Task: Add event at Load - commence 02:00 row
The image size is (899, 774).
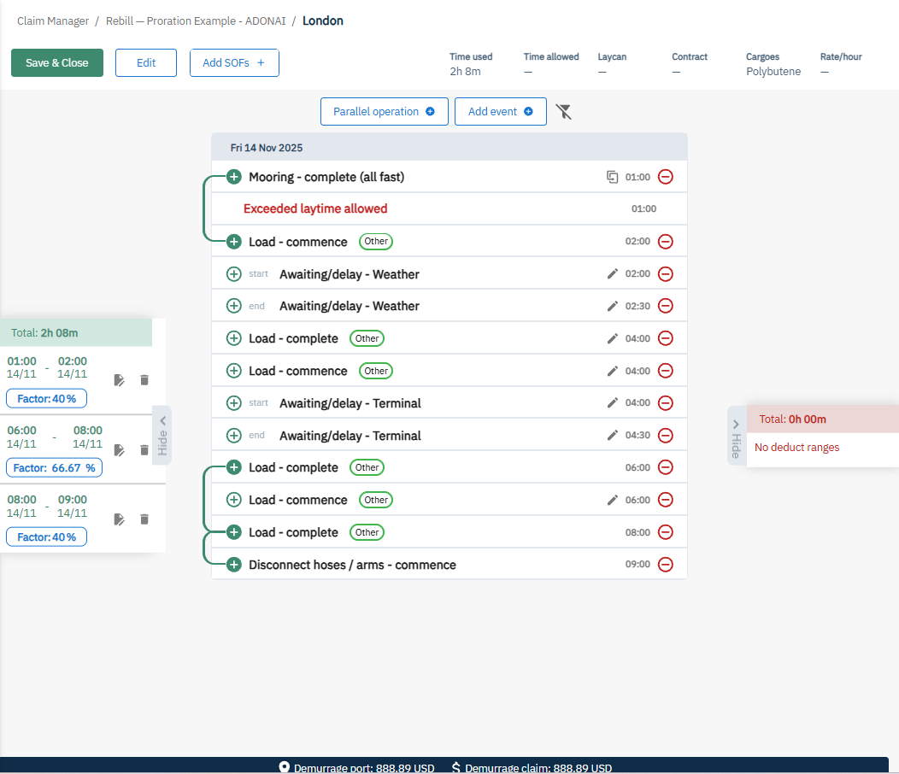Action: pos(233,242)
